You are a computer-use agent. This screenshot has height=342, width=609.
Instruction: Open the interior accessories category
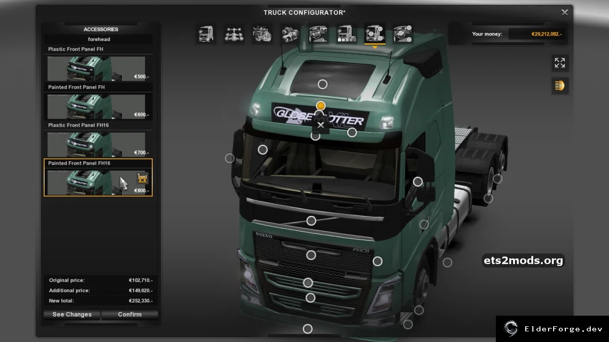click(403, 34)
